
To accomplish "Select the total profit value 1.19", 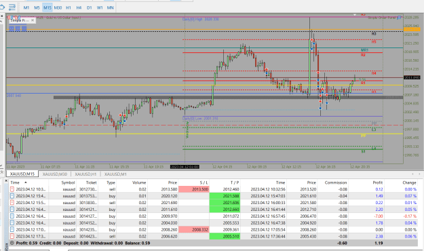I will click(x=379, y=243).
